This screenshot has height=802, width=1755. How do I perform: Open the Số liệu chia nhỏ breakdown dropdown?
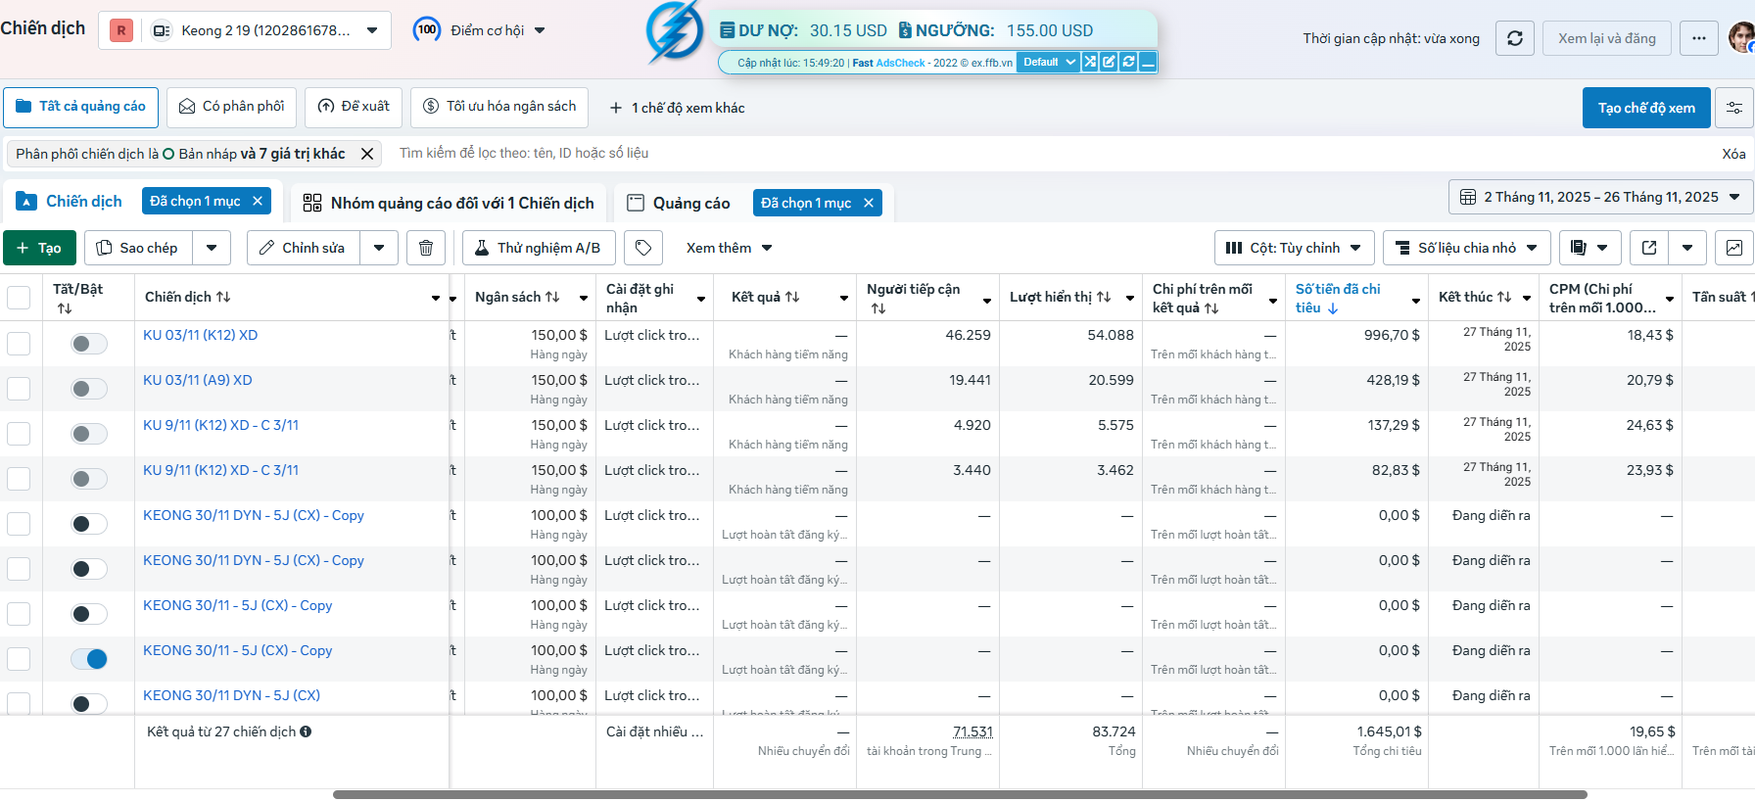1466,248
